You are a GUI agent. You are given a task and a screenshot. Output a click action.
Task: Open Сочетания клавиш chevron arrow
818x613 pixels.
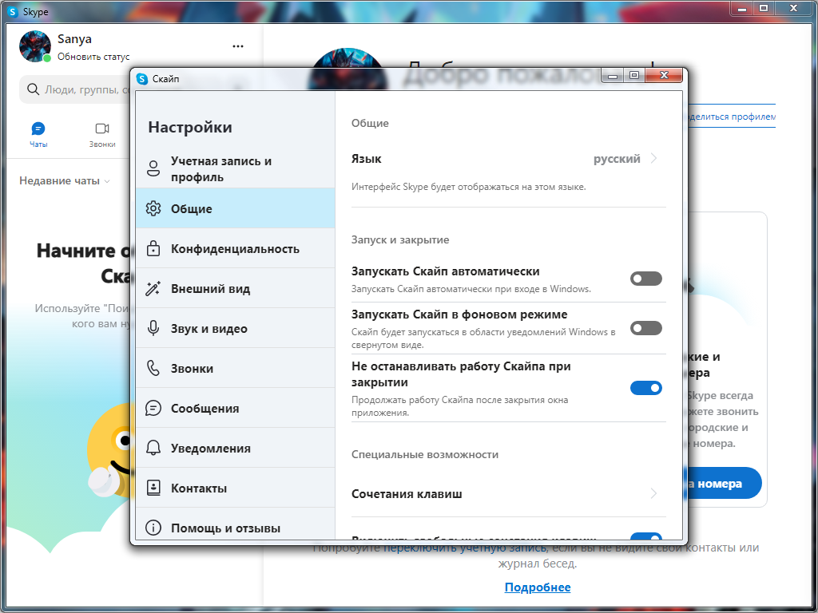pyautogui.click(x=653, y=493)
